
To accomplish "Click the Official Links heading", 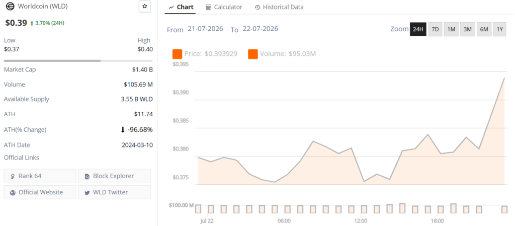I will click(21, 158).
